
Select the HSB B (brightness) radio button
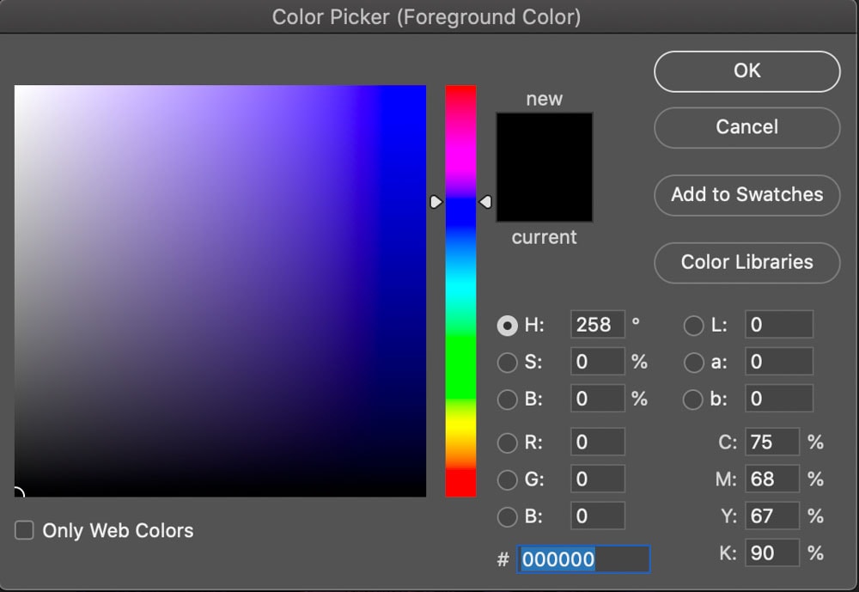tap(508, 400)
